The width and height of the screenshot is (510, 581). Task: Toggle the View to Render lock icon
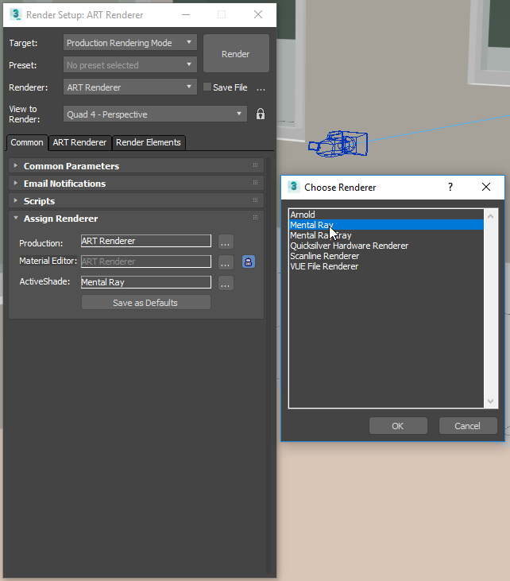click(261, 114)
